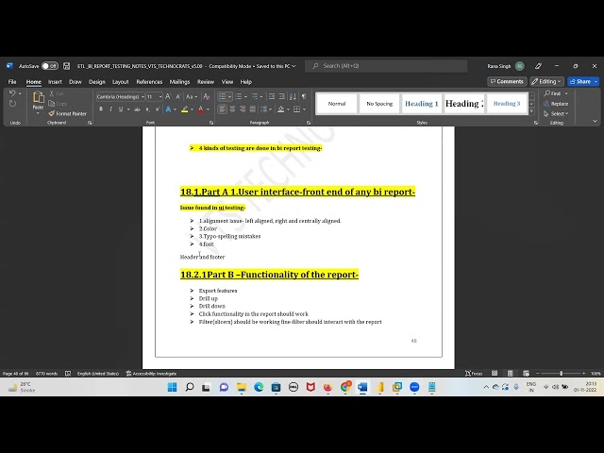Open the File menu
Screen dimensions: 604x453
pyautogui.click(x=12, y=82)
